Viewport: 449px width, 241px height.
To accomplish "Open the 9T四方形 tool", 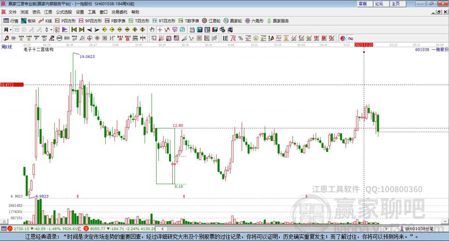I will click(x=164, y=21).
